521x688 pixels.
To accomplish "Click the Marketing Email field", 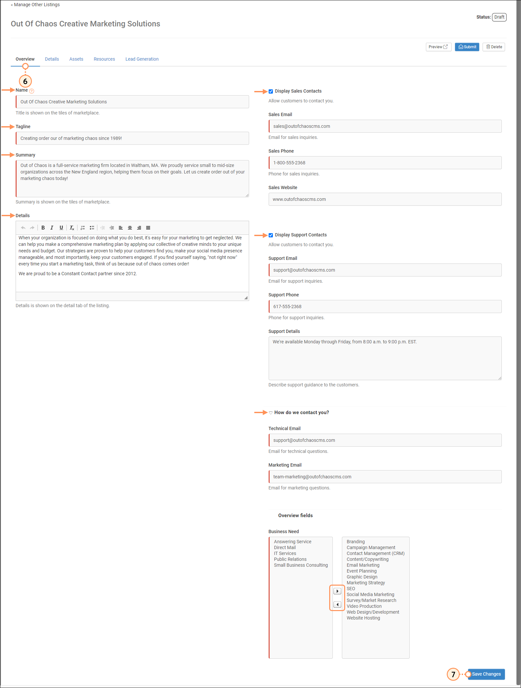I will (385, 477).
